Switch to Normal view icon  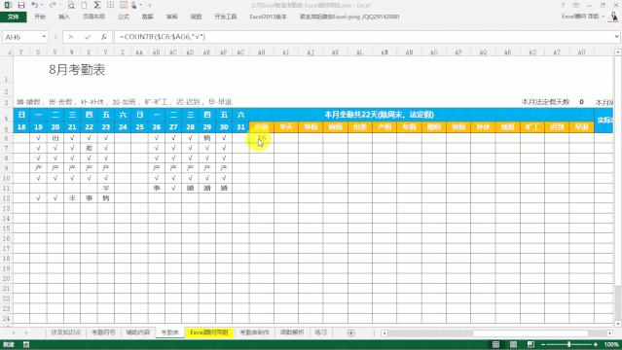[x=495, y=344]
